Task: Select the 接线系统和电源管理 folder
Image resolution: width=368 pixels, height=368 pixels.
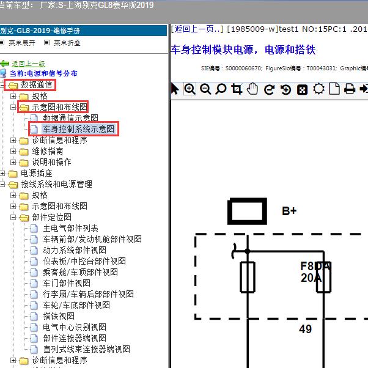Action: point(57,184)
